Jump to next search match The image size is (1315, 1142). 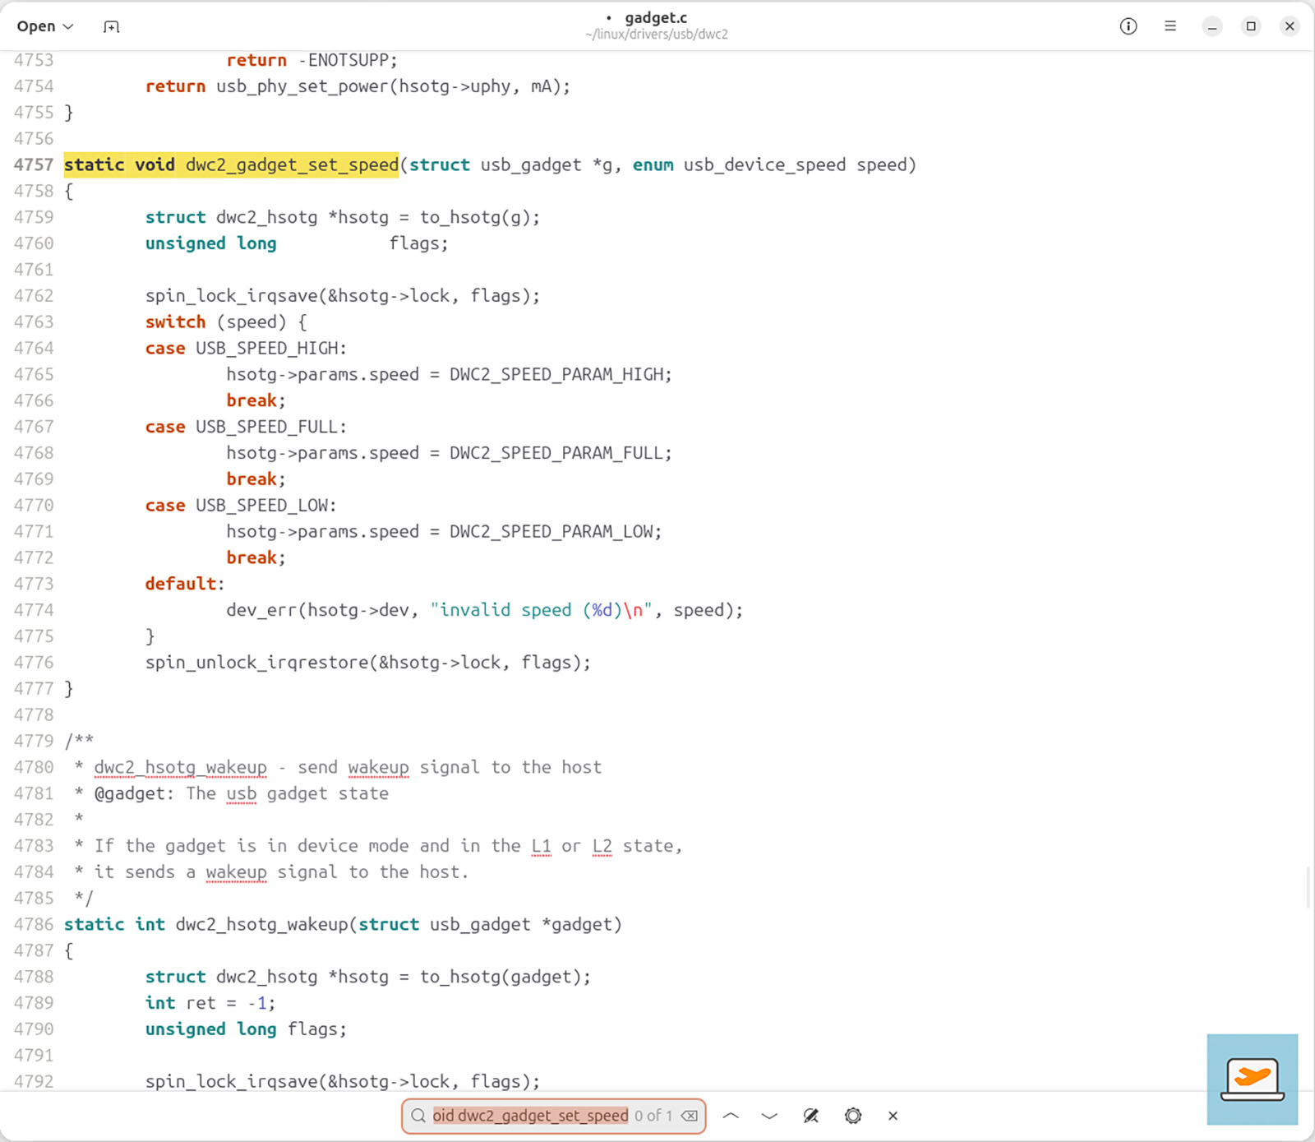click(x=769, y=1116)
